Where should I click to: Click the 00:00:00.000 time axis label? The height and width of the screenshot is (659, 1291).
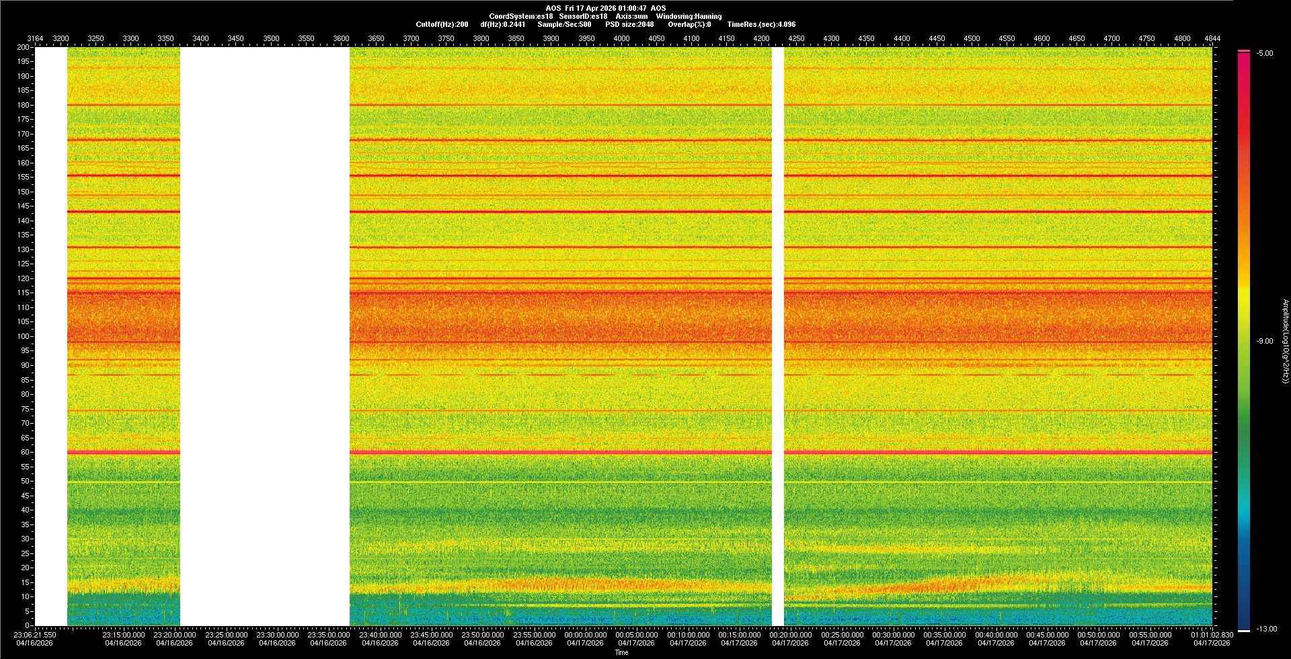pyautogui.click(x=586, y=634)
